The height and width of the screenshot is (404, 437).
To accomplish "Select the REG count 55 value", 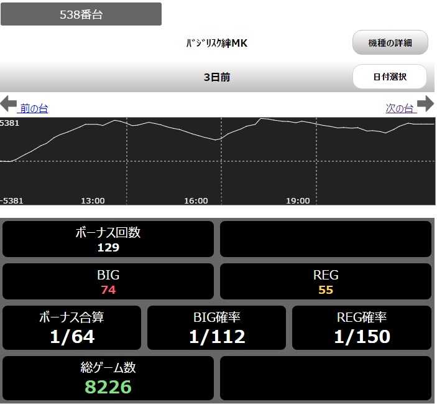I will point(326,289).
